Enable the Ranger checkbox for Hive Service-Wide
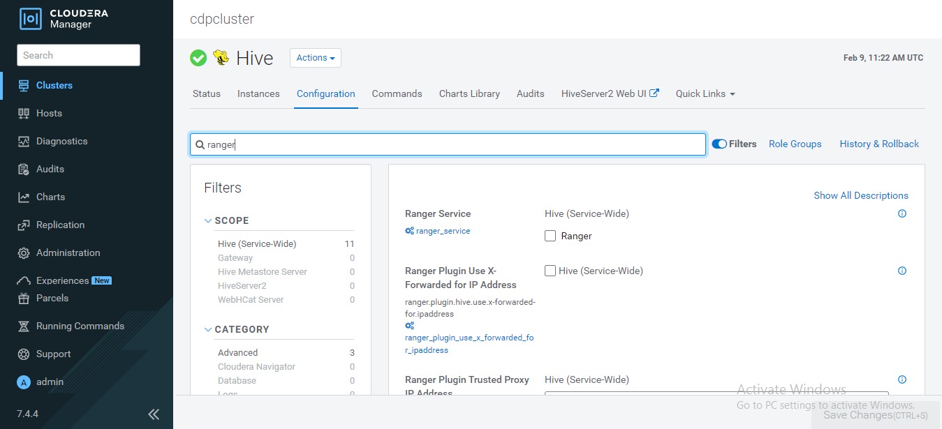The image size is (942, 429). (550, 236)
